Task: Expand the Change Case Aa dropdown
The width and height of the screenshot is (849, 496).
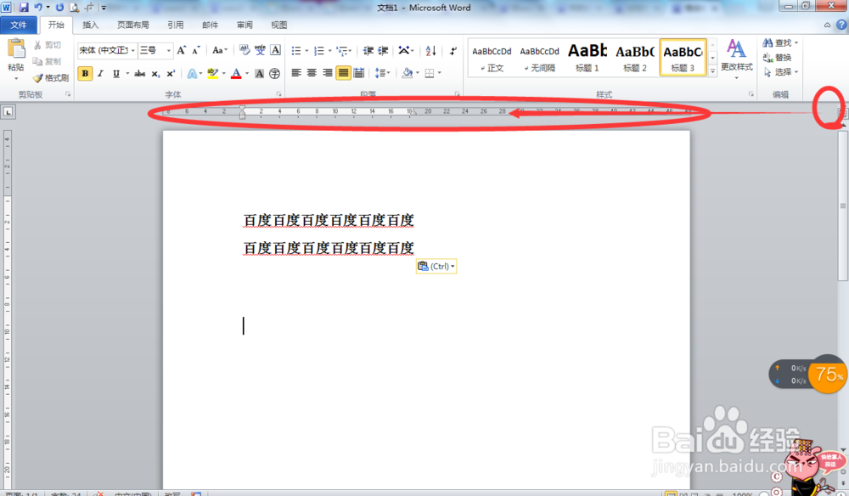Action: 219,50
